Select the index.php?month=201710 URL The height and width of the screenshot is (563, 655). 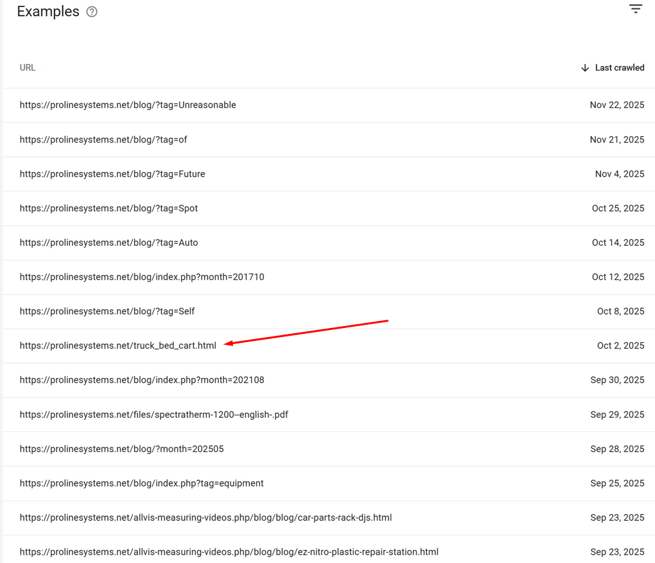[x=142, y=277]
